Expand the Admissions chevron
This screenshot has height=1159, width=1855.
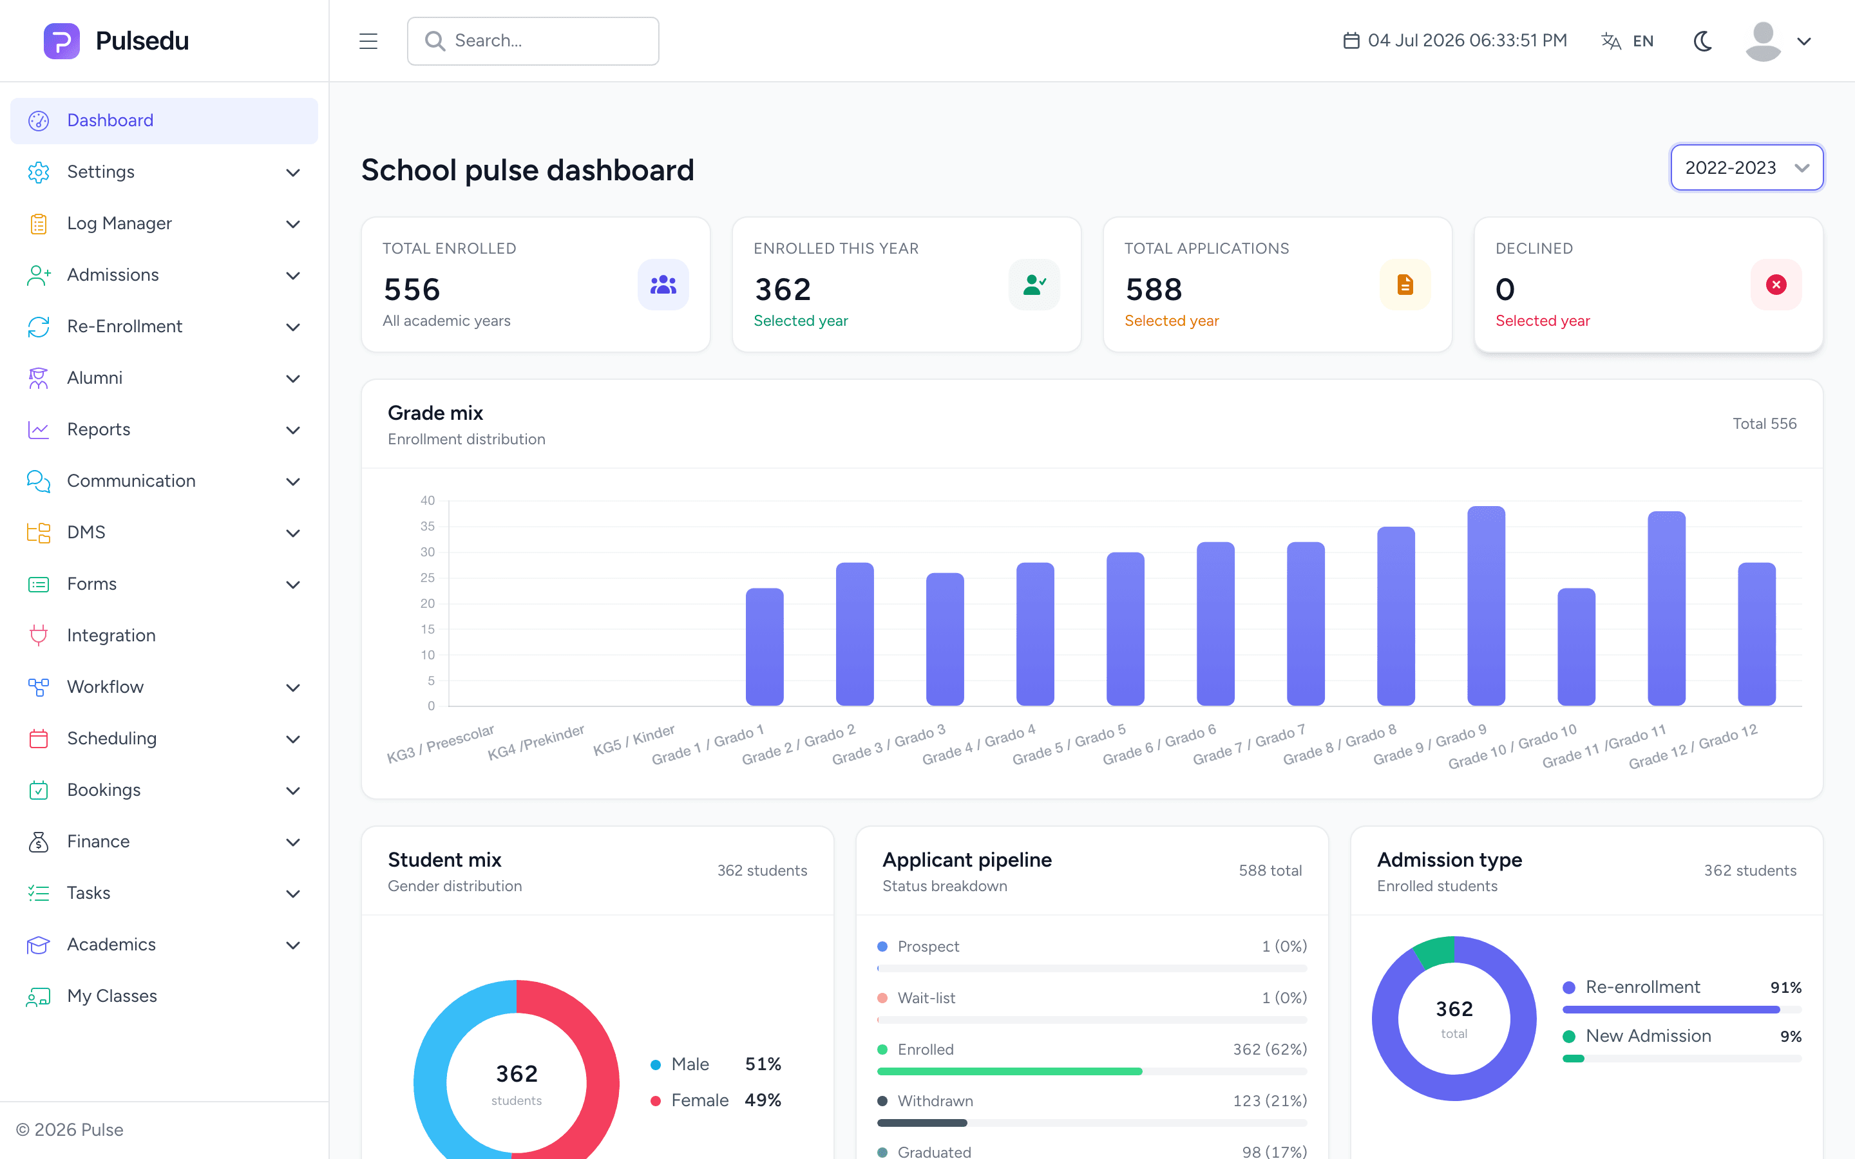pyautogui.click(x=293, y=275)
